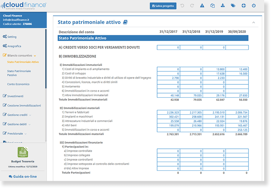Click the Codice utente 276006 text
Viewport: 271px width, 188px height.
(x=17, y=24)
